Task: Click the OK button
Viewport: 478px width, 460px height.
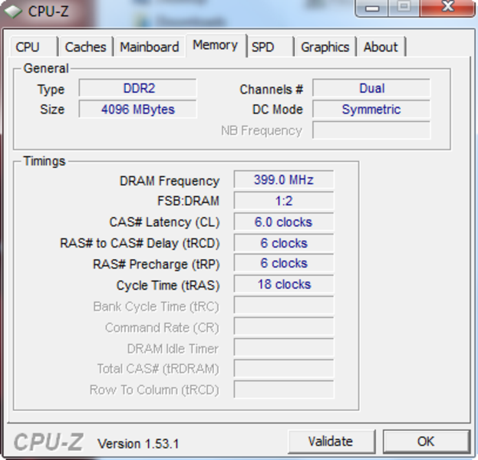Action: [x=426, y=442]
